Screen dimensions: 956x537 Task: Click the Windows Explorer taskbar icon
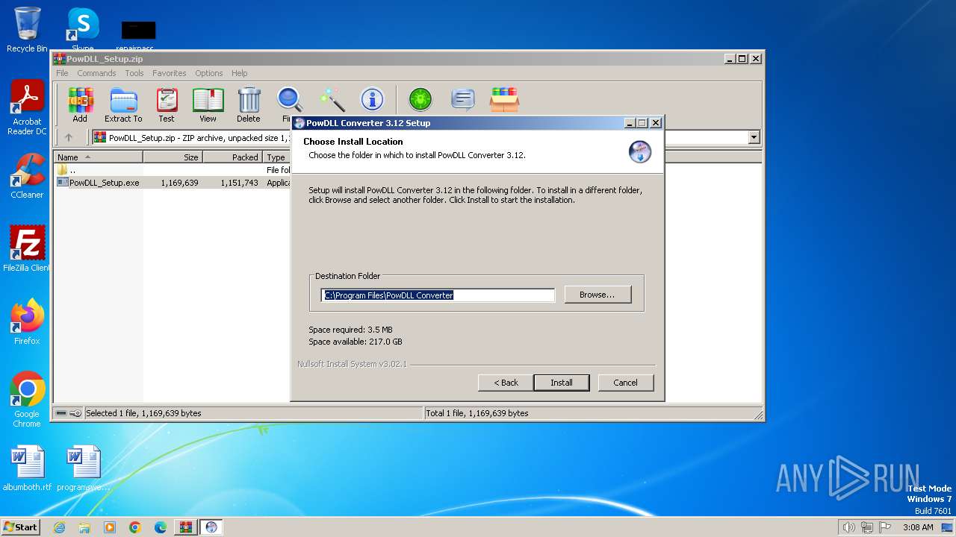(x=84, y=527)
